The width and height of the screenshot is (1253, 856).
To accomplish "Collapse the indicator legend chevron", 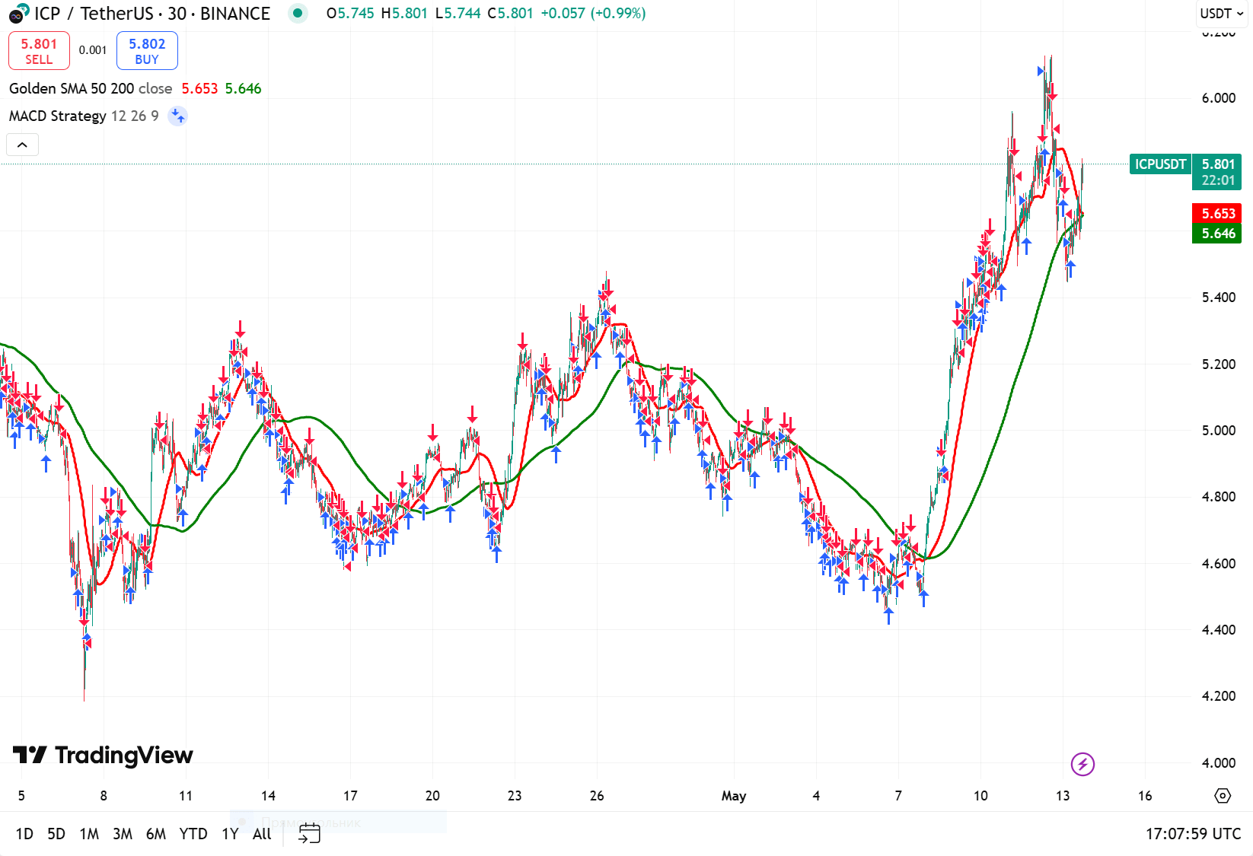I will [x=22, y=145].
